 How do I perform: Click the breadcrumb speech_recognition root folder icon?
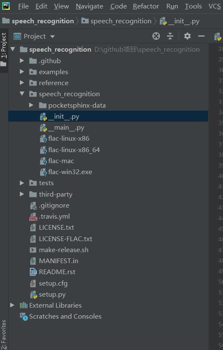pos(6,21)
